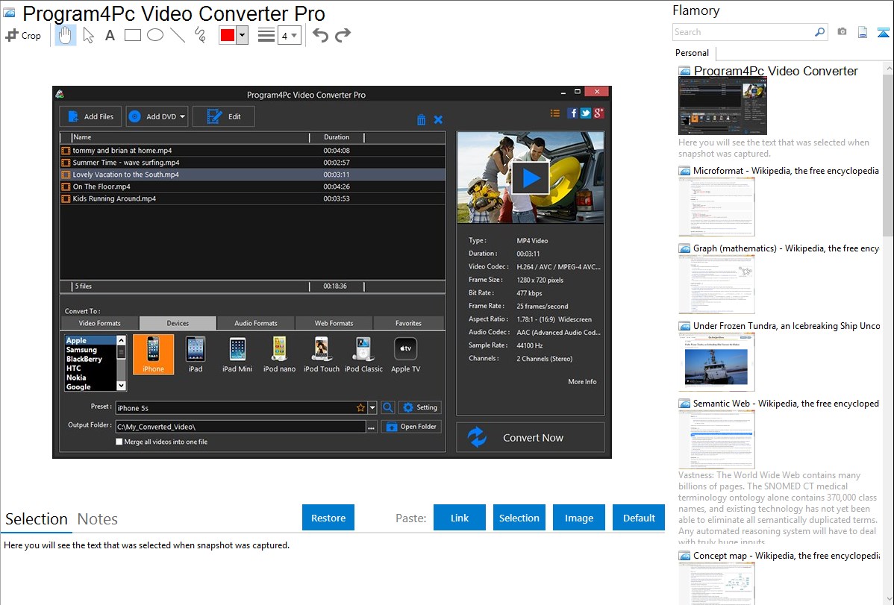Click the browse ellipsis button beside Output Folder
Image resolution: width=894 pixels, height=605 pixels.
pos(372,427)
